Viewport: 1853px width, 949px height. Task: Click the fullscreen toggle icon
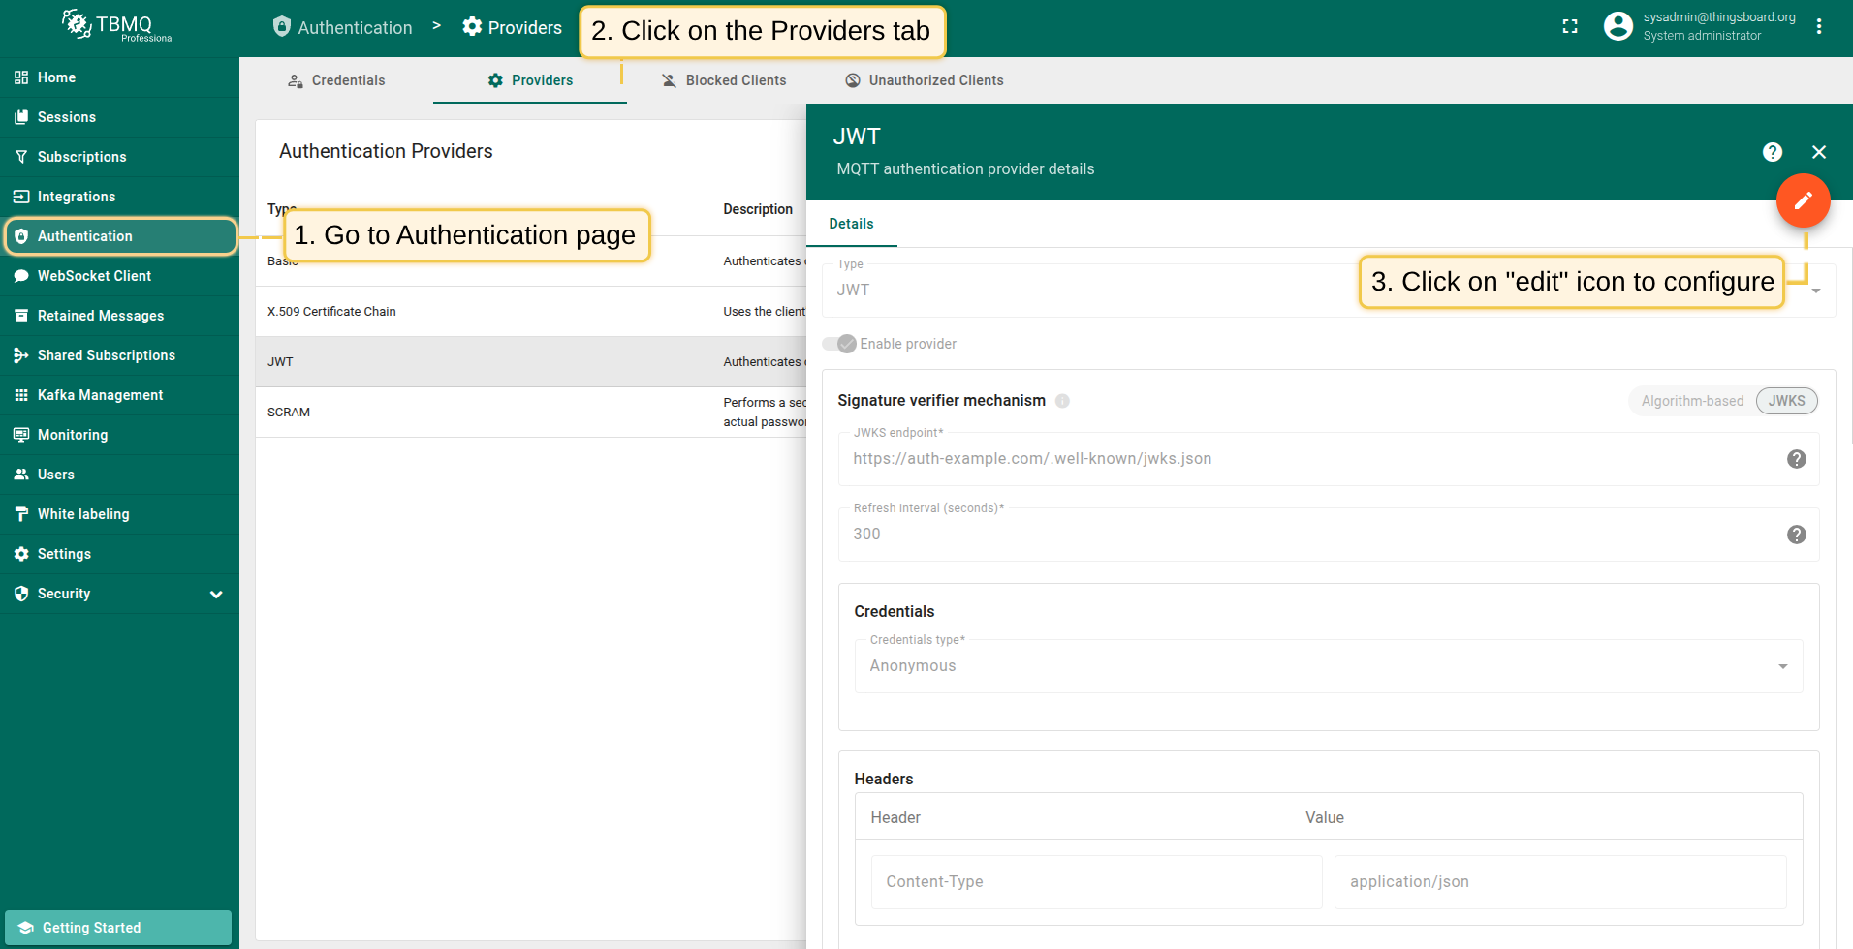click(1570, 27)
